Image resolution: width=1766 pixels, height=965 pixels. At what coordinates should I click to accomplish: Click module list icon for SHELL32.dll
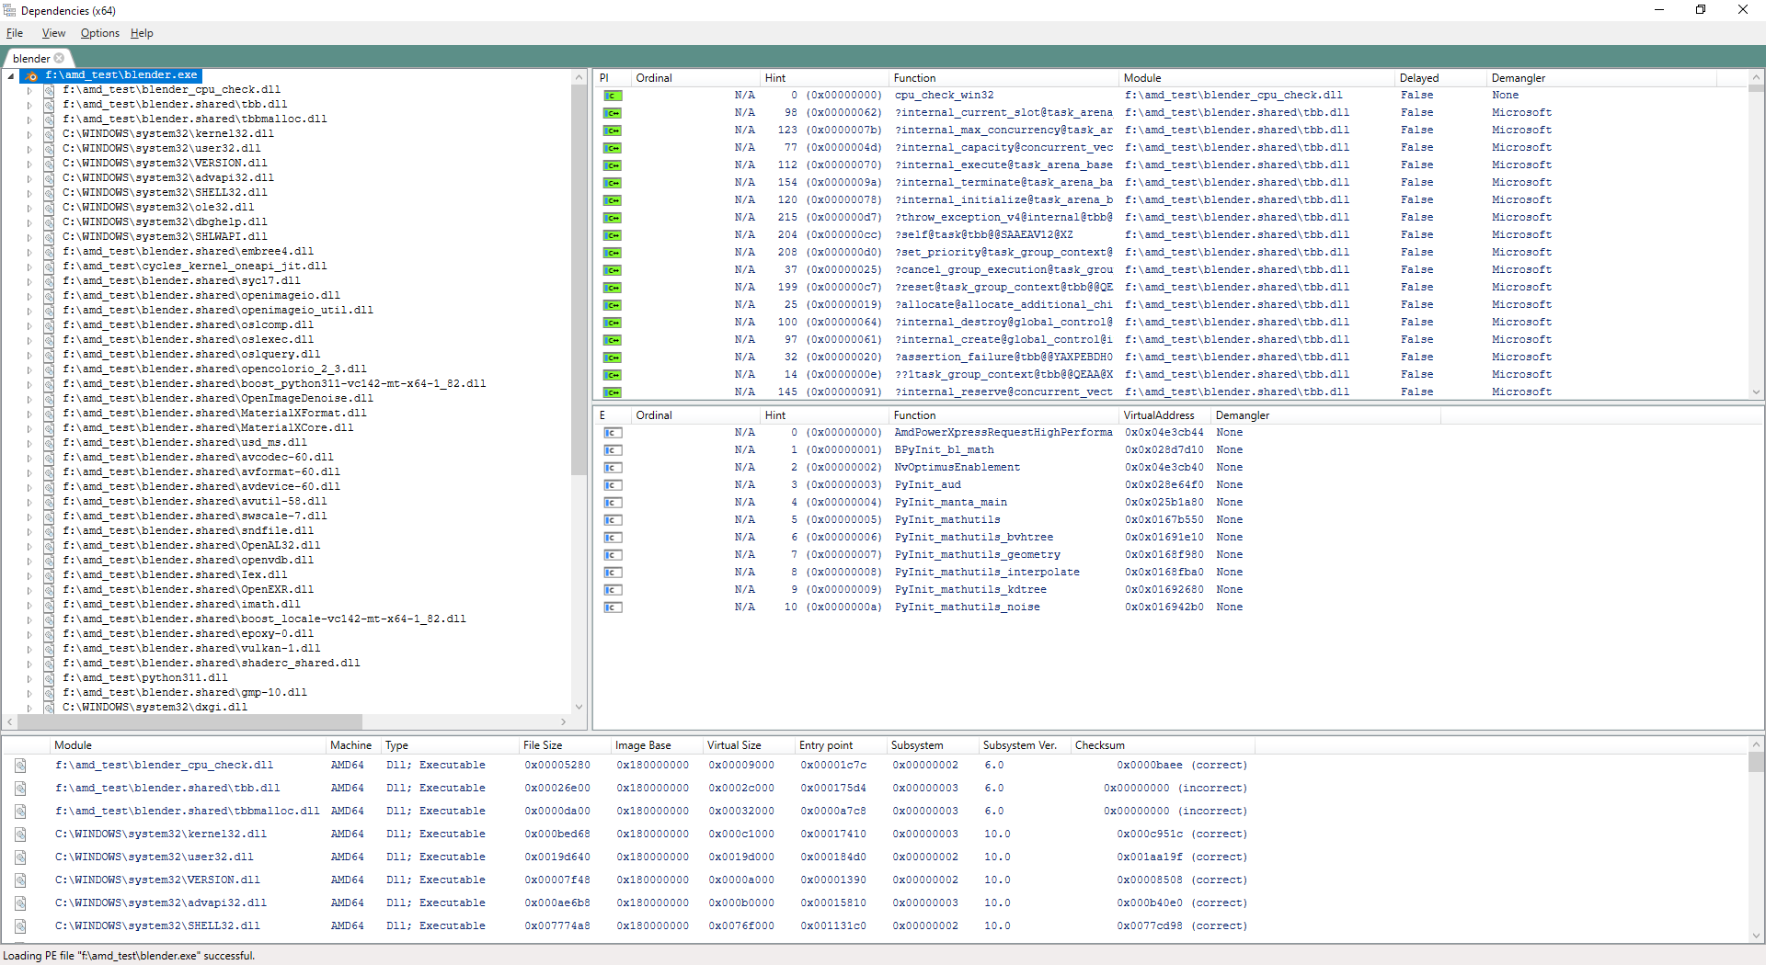(20, 926)
